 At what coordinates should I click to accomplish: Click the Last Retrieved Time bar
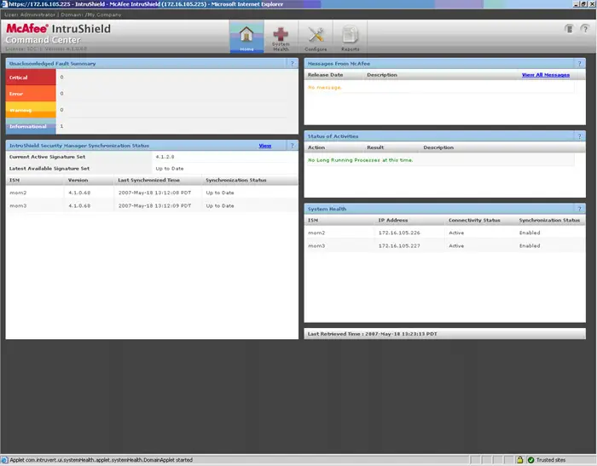click(444, 334)
